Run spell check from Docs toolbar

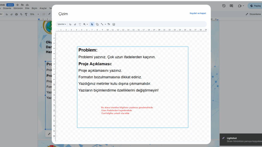21,14
